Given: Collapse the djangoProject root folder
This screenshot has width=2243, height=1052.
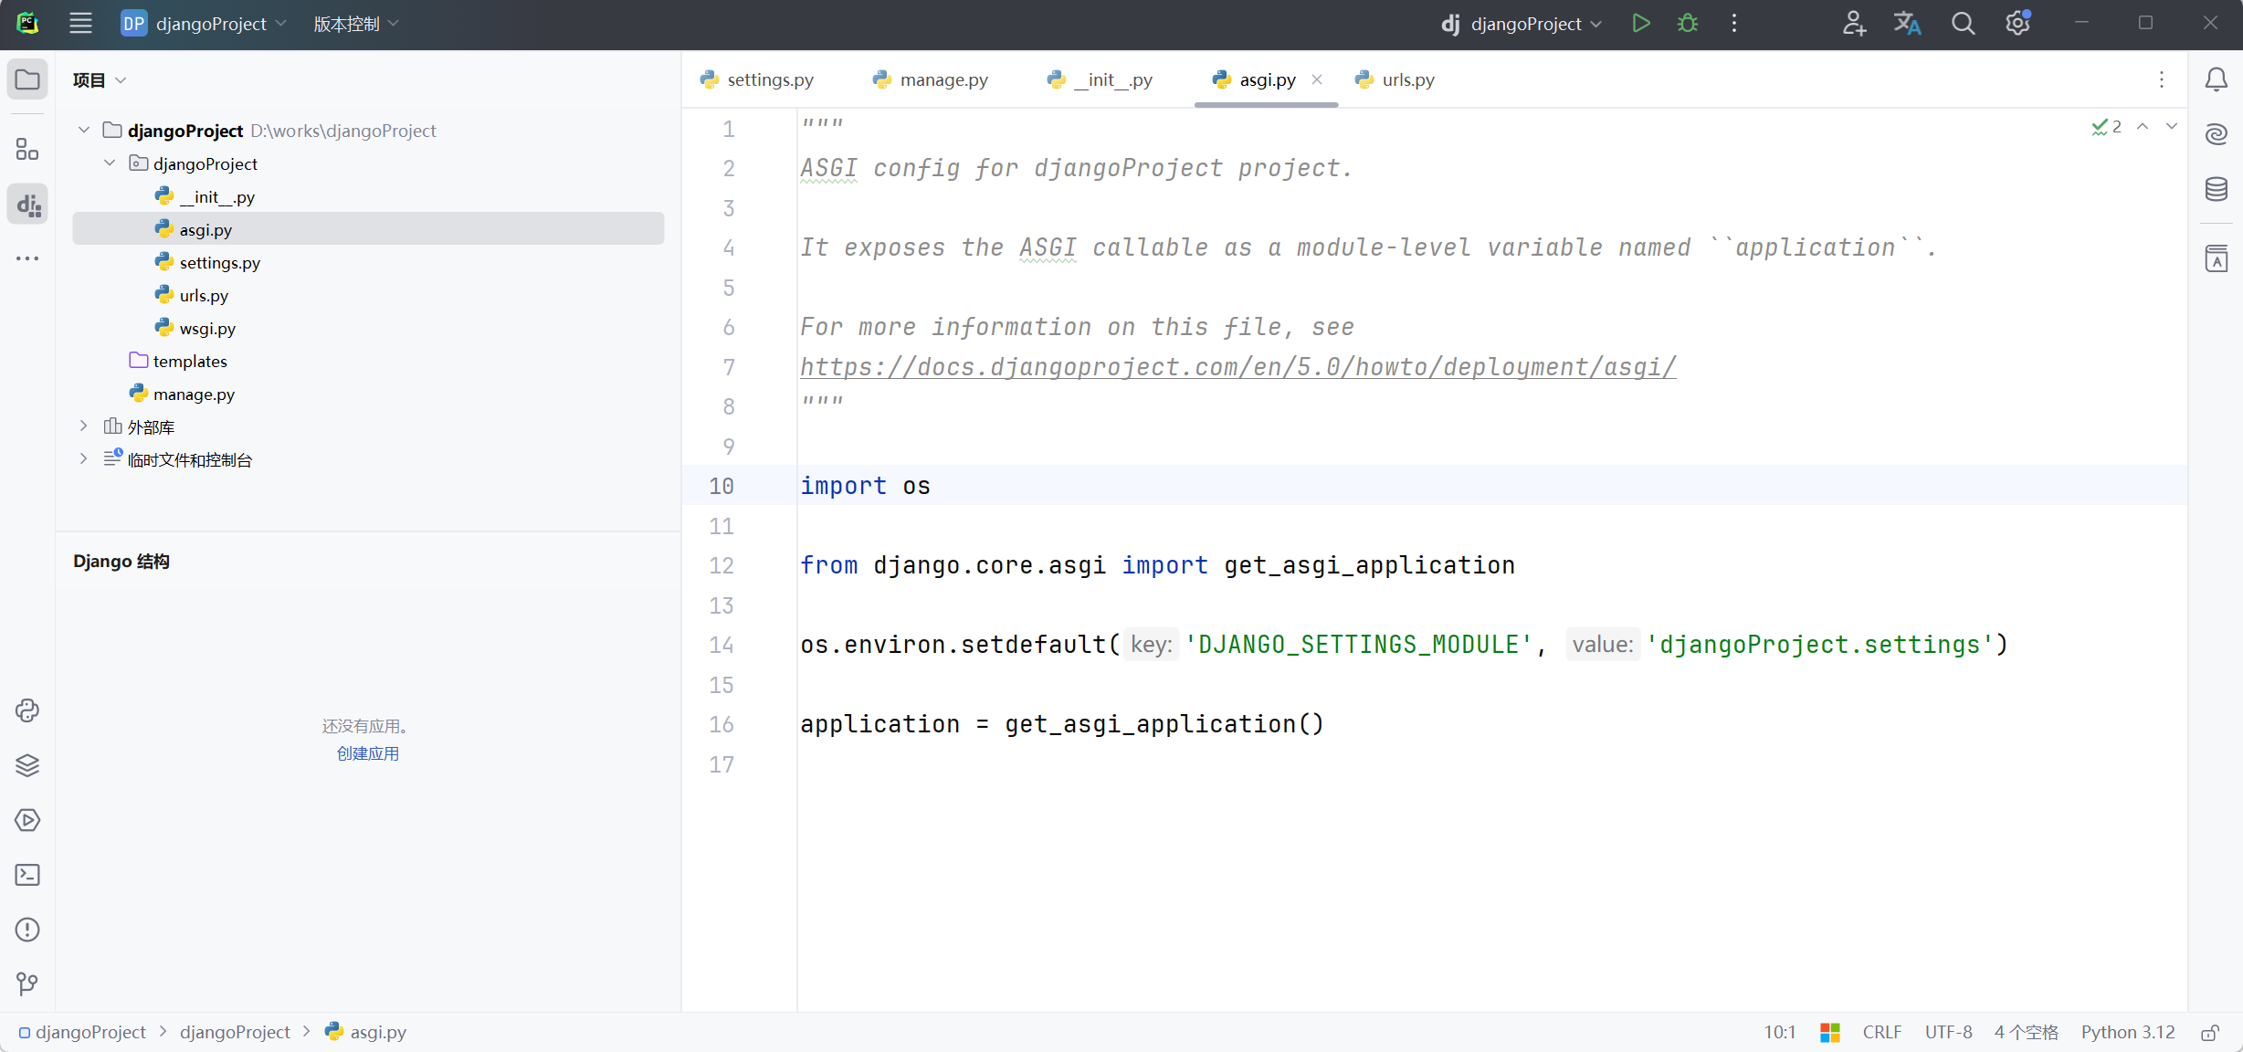Looking at the screenshot, I should coord(84,131).
